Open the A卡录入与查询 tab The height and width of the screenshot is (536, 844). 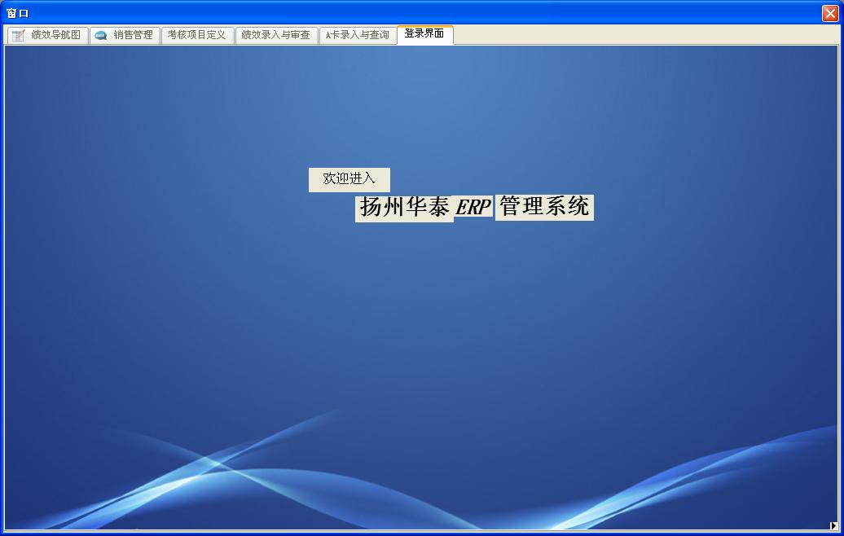tap(358, 35)
